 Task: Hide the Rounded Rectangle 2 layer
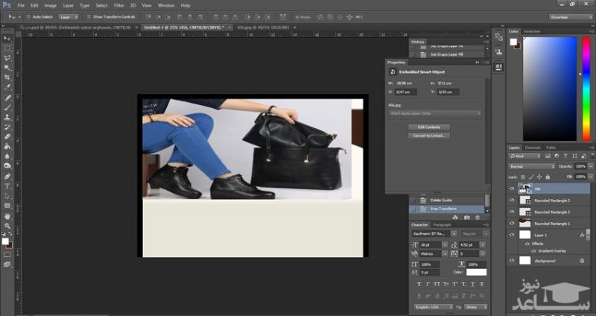(513, 212)
